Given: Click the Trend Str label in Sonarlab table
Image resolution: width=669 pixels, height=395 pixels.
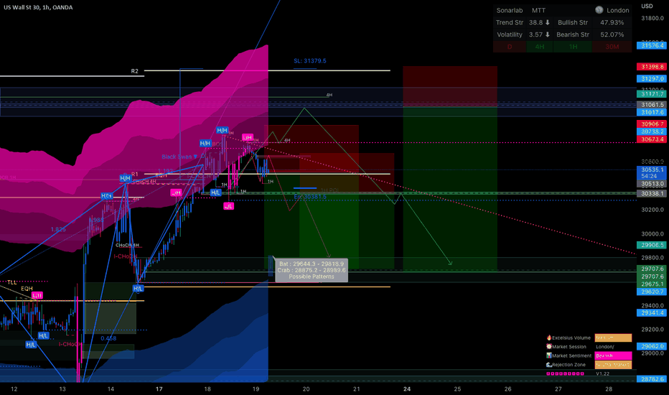Looking at the screenshot, I should click(x=510, y=22).
